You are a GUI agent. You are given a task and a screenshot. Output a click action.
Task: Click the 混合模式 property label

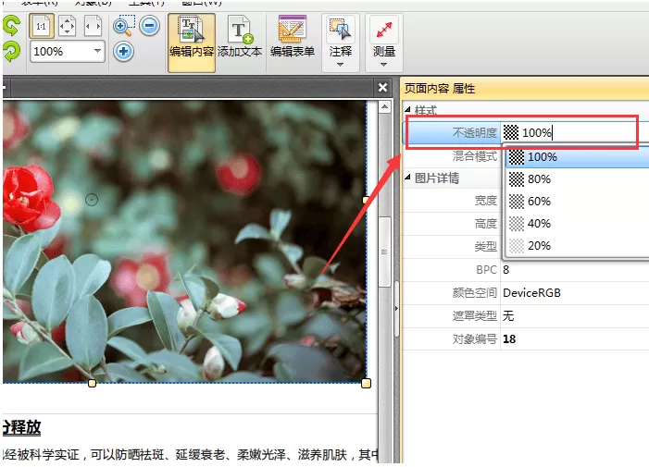click(x=474, y=155)
